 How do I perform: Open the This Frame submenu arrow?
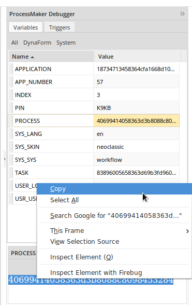pos(187,231)
